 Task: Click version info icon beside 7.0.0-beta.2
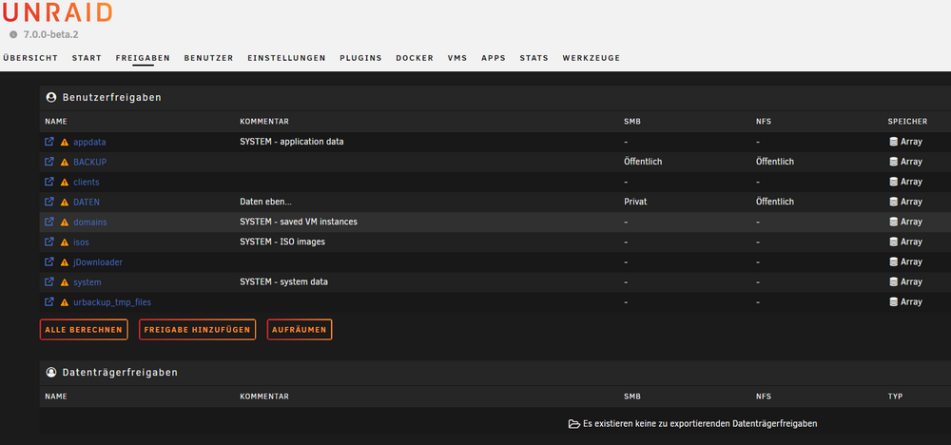point(13,34)
